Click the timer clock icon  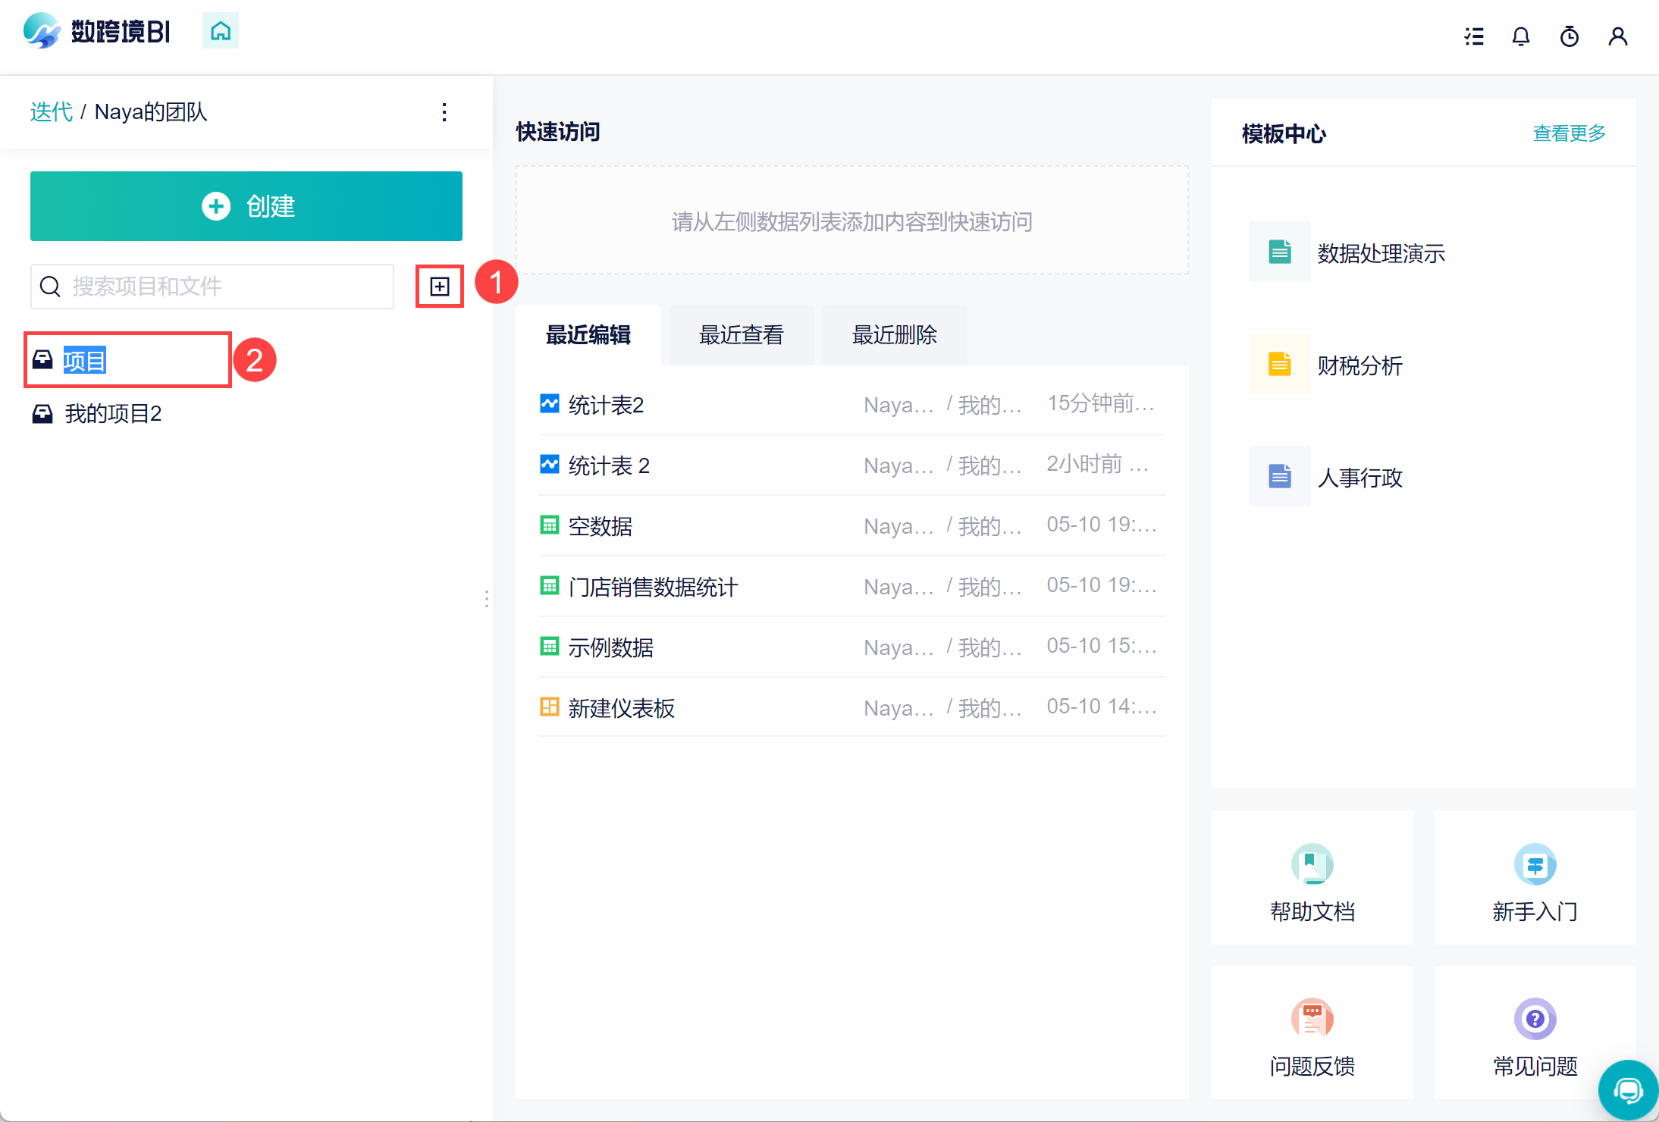click(x=1569, y=36)
